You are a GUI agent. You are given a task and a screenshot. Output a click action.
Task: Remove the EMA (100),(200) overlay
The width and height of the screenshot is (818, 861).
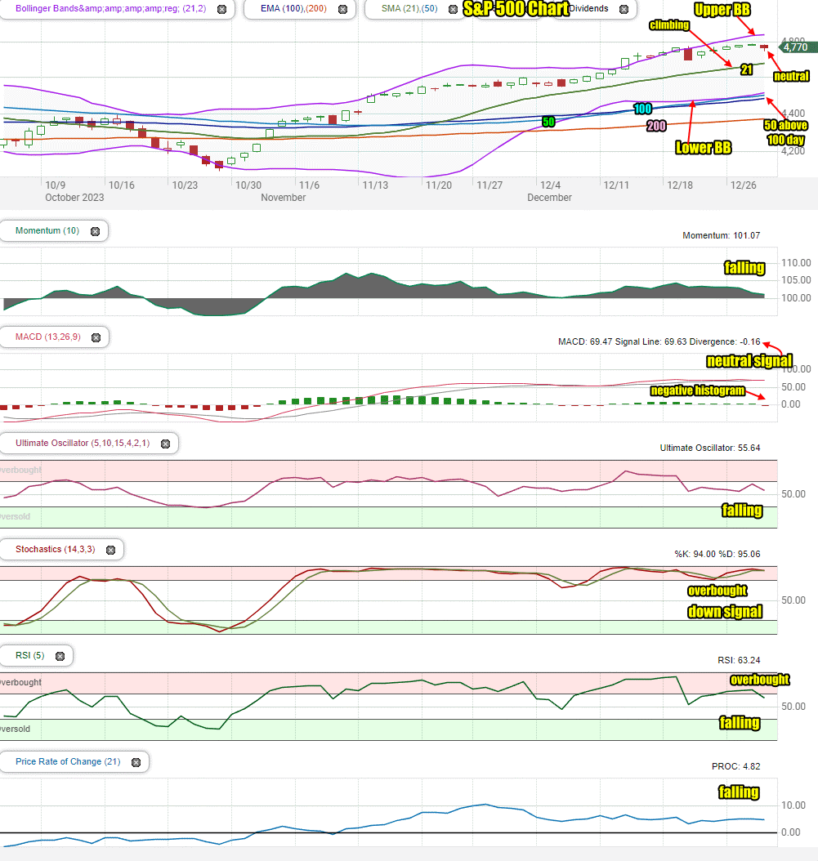[342, 9]
